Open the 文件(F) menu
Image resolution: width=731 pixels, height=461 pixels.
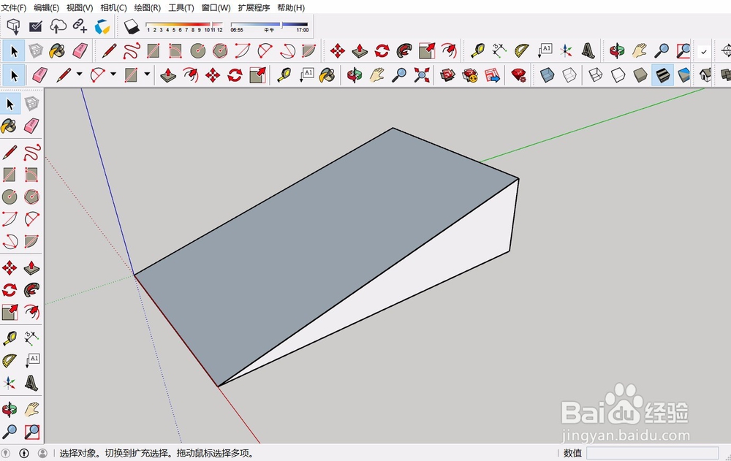pyautogui.click(x=13, y=8)
